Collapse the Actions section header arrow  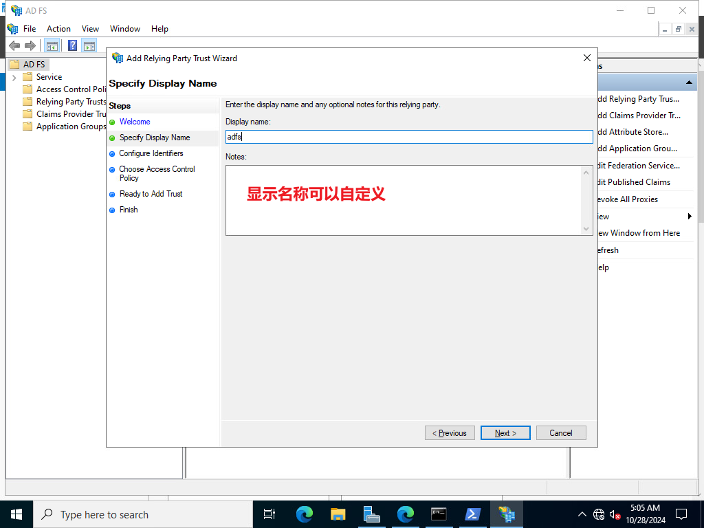689,82
